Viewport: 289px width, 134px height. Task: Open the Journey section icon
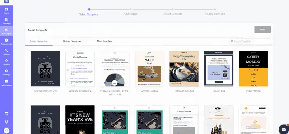tap(7, 52)
